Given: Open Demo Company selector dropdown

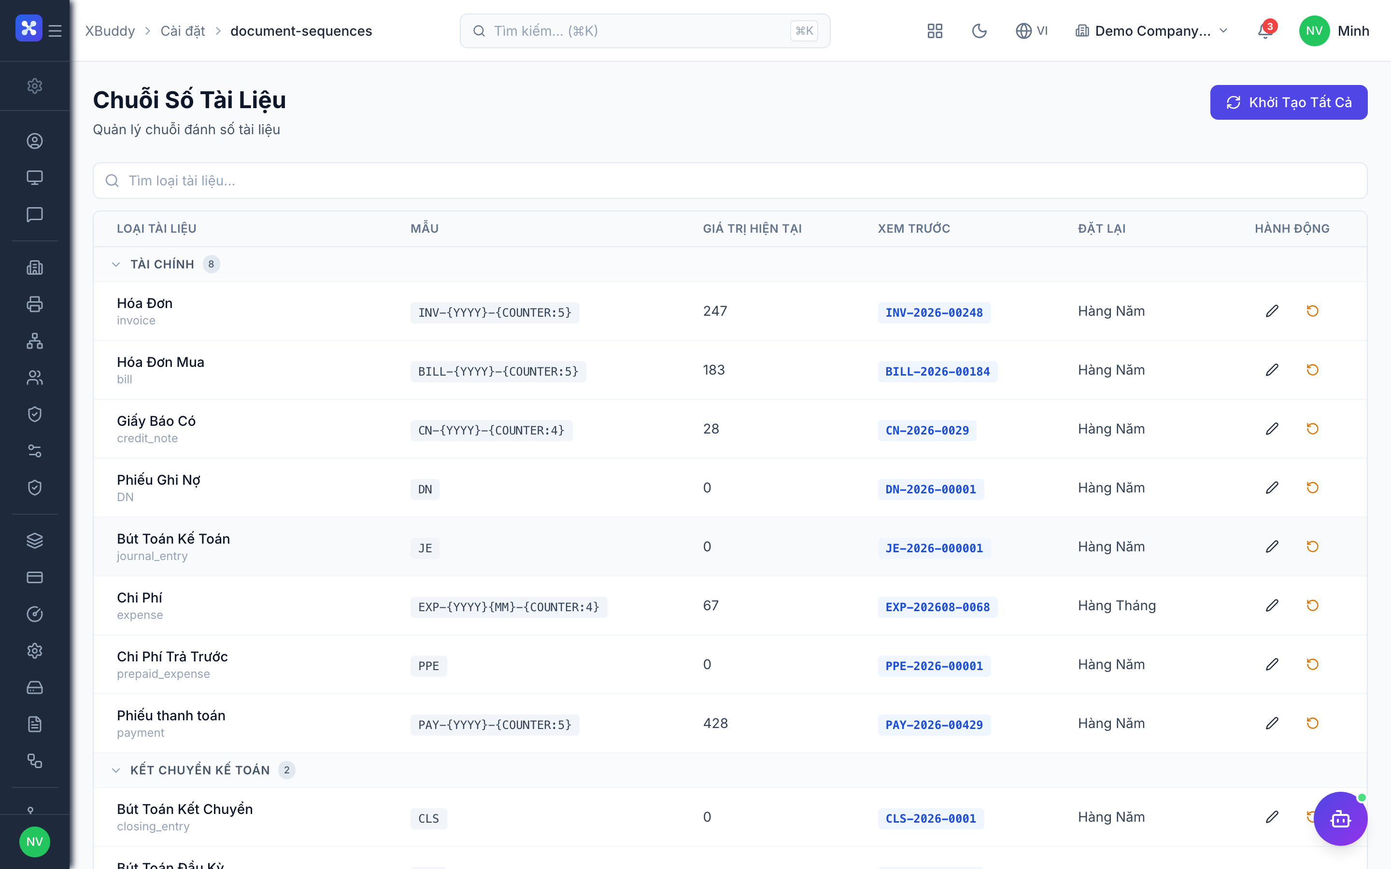Looking at the screenshot, I should (1151, 31).
